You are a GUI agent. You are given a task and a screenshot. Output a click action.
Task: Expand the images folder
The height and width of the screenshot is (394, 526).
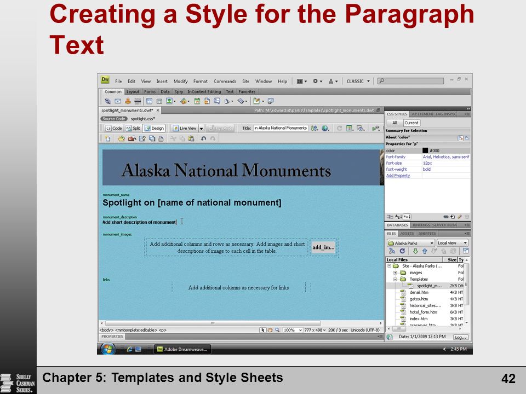(x=395, y=273)
